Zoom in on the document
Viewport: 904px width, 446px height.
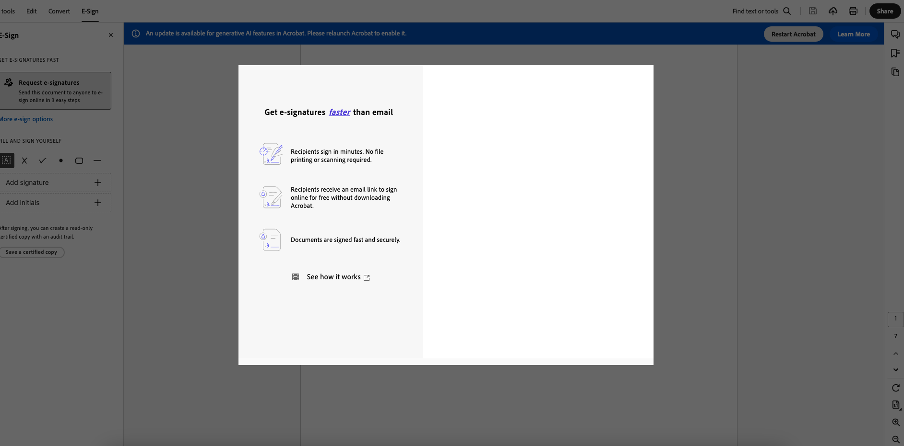(x=895, y=422)
